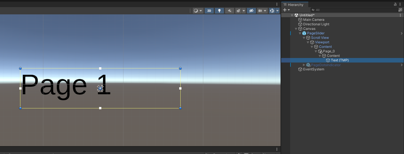The height and width of the screenshot is (154, 404).
Task: Focus the Hierarchy search field
Action: pos(354,10)
